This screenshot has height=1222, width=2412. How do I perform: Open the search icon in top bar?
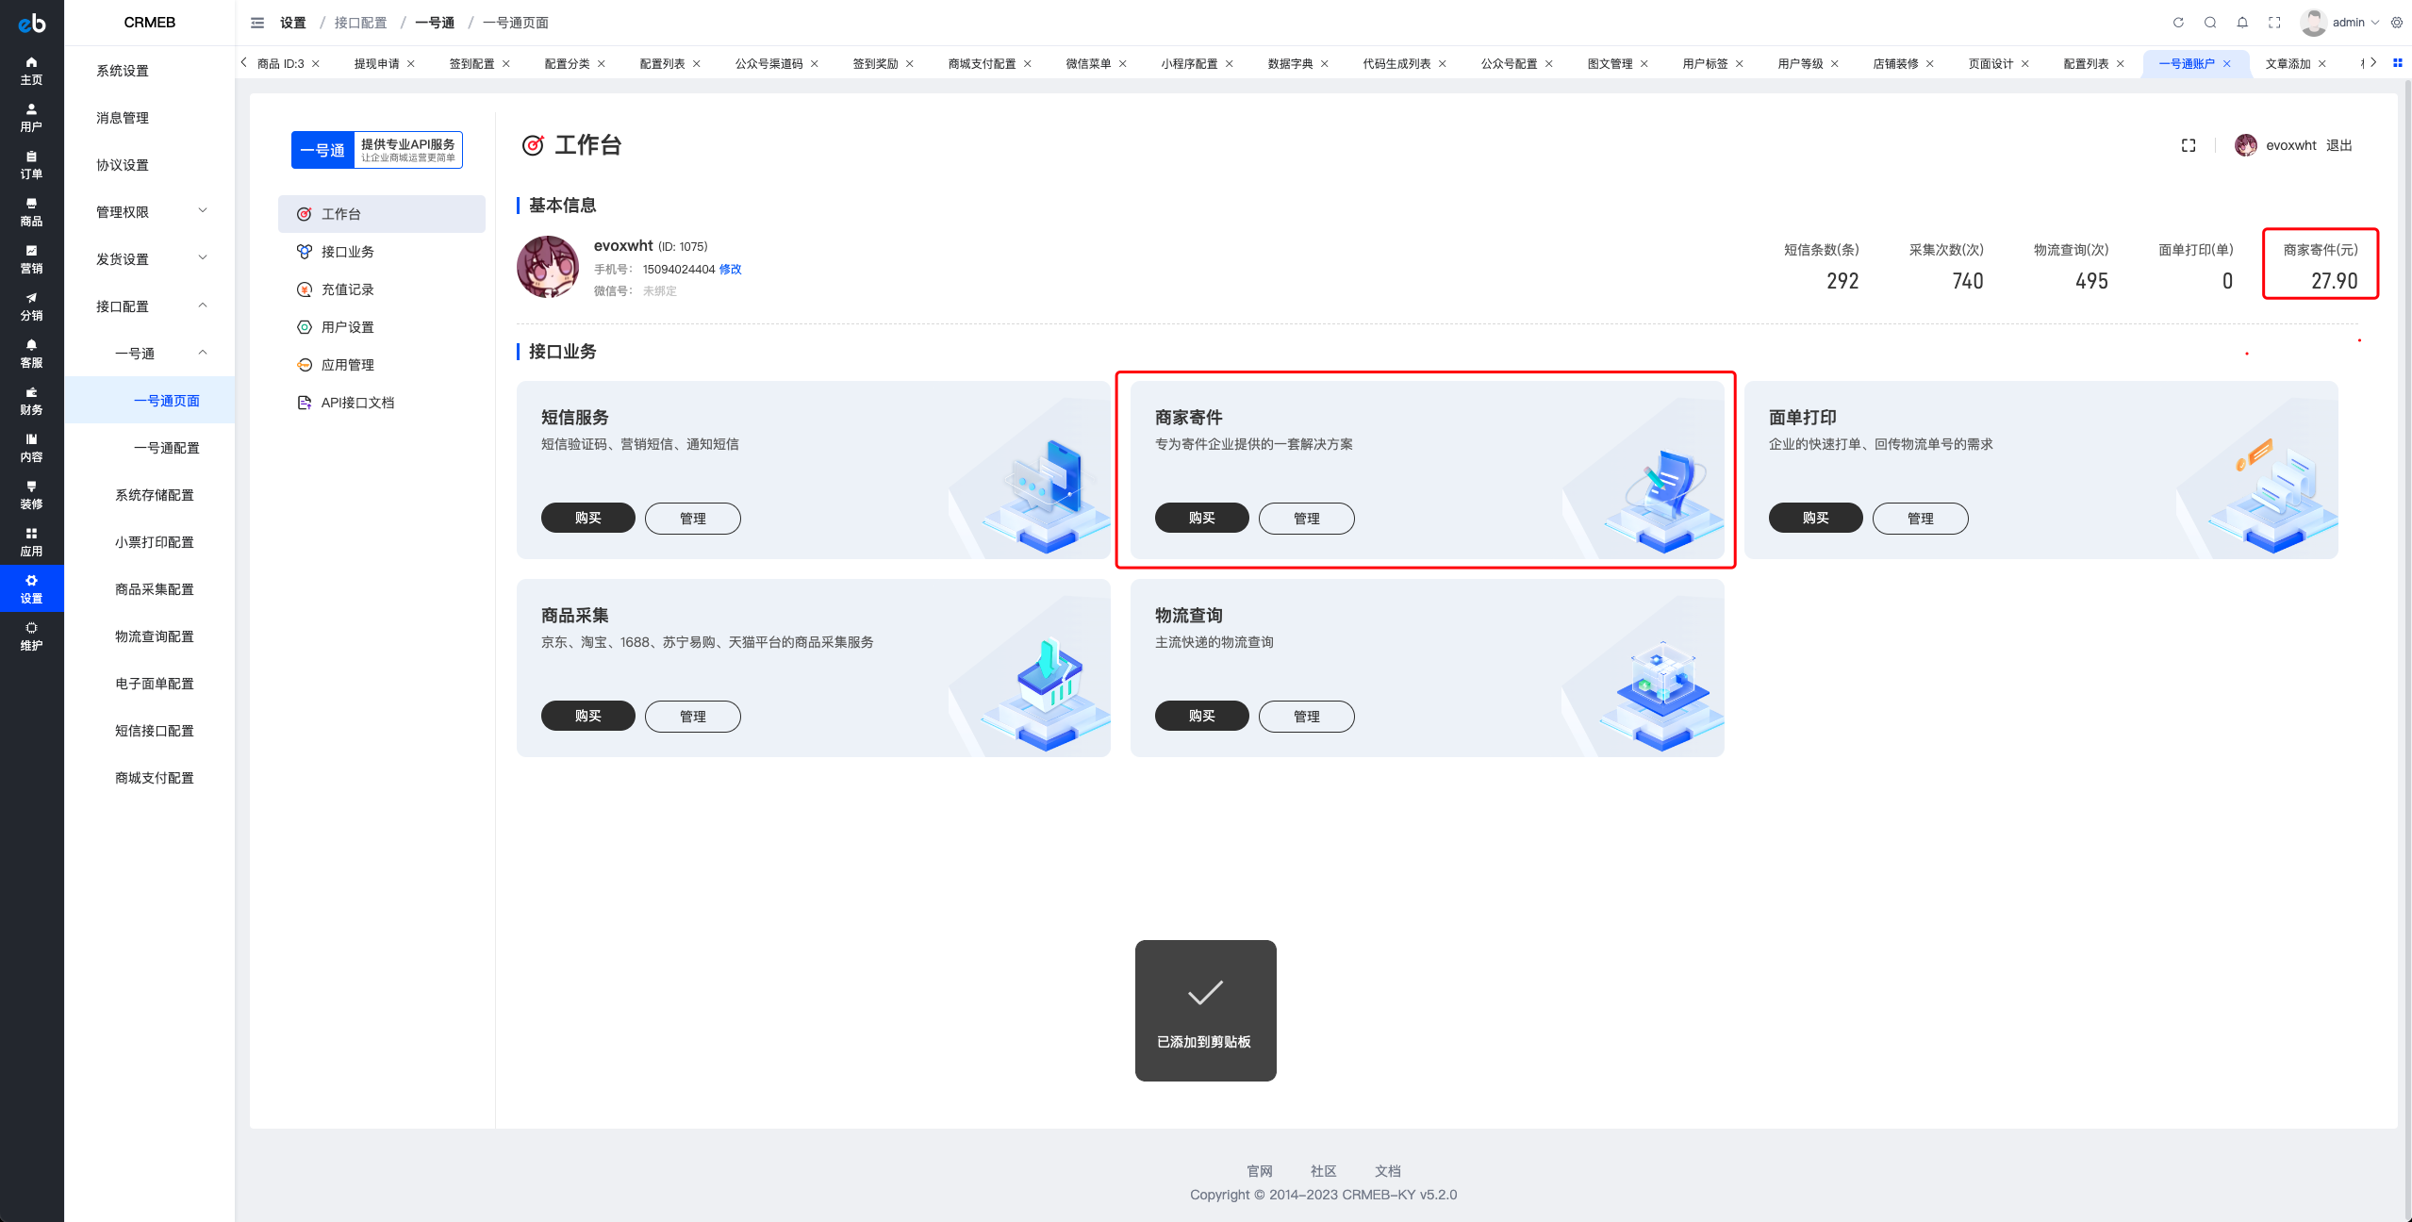[2210, 23]
